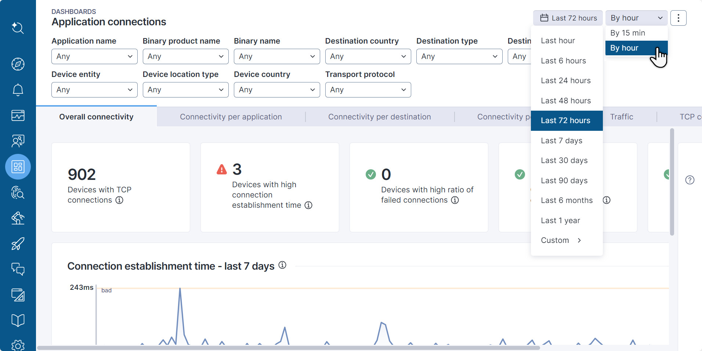Open alerts bell icon in sidebar

18,90
